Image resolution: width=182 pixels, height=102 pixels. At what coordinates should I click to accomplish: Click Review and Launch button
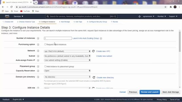point(150,92)
